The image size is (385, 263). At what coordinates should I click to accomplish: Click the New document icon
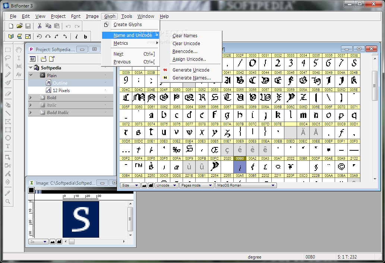click(11, 26)
